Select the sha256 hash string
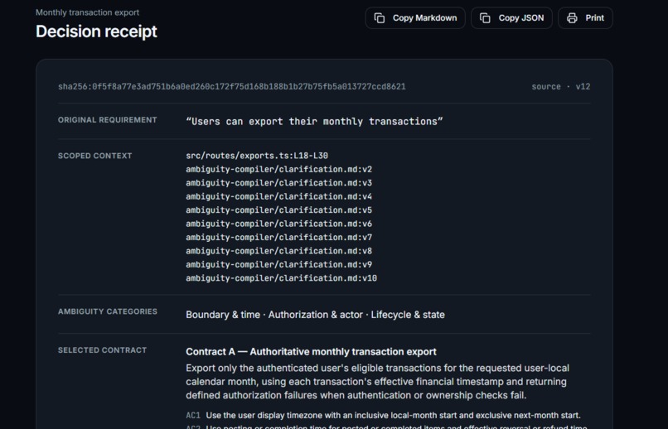 tap(232, 87)
